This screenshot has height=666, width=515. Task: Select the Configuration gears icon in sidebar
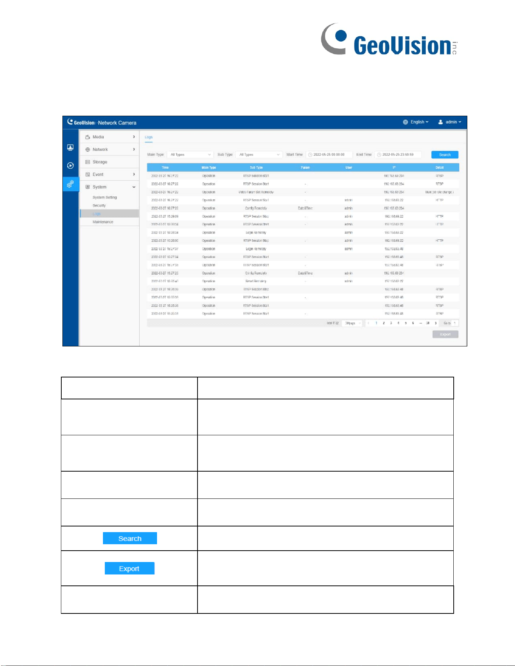(70, 184)
